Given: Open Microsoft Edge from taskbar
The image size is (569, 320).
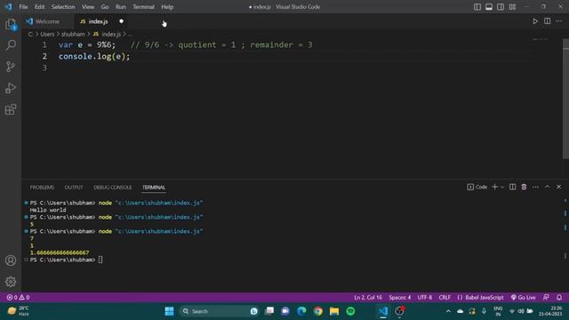Looking at the screenshot, I should [x=301, y=311].
